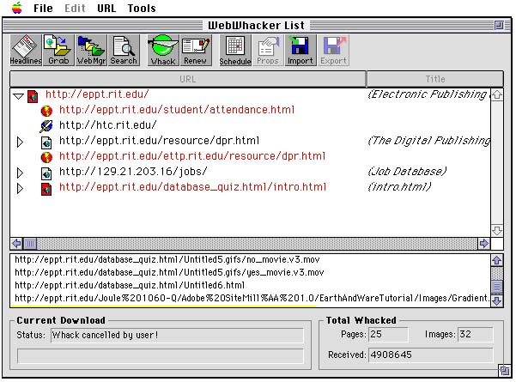
Task: Click the log pane's scroll up arrow
Action: point(496,261)
